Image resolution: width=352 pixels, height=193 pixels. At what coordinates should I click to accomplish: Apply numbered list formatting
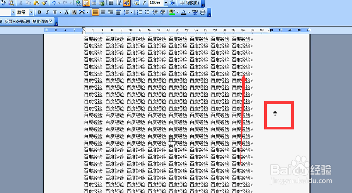pos(140,12)
